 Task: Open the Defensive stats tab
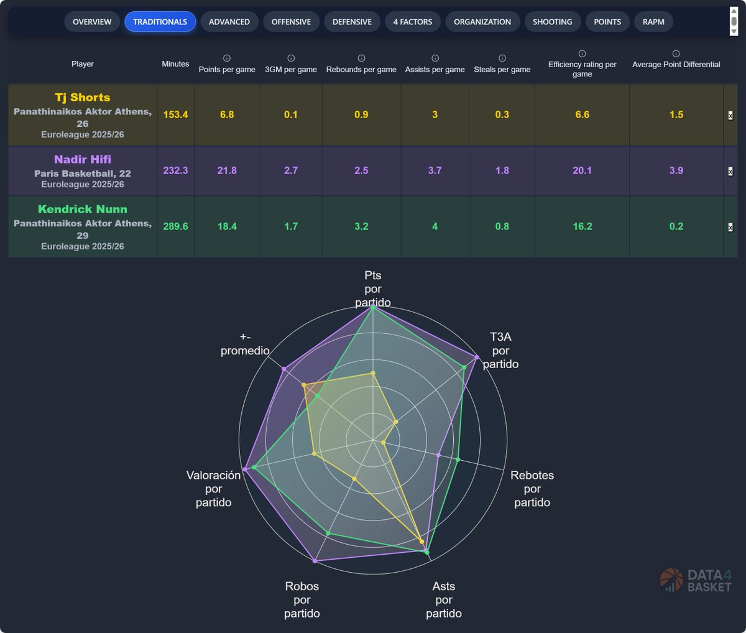pyautogui.click(x=352, y=22)
